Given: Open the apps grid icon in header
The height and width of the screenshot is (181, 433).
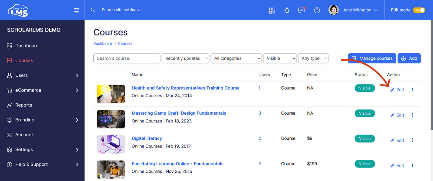Looking at the screenshot, I should (x=272, y=10).
